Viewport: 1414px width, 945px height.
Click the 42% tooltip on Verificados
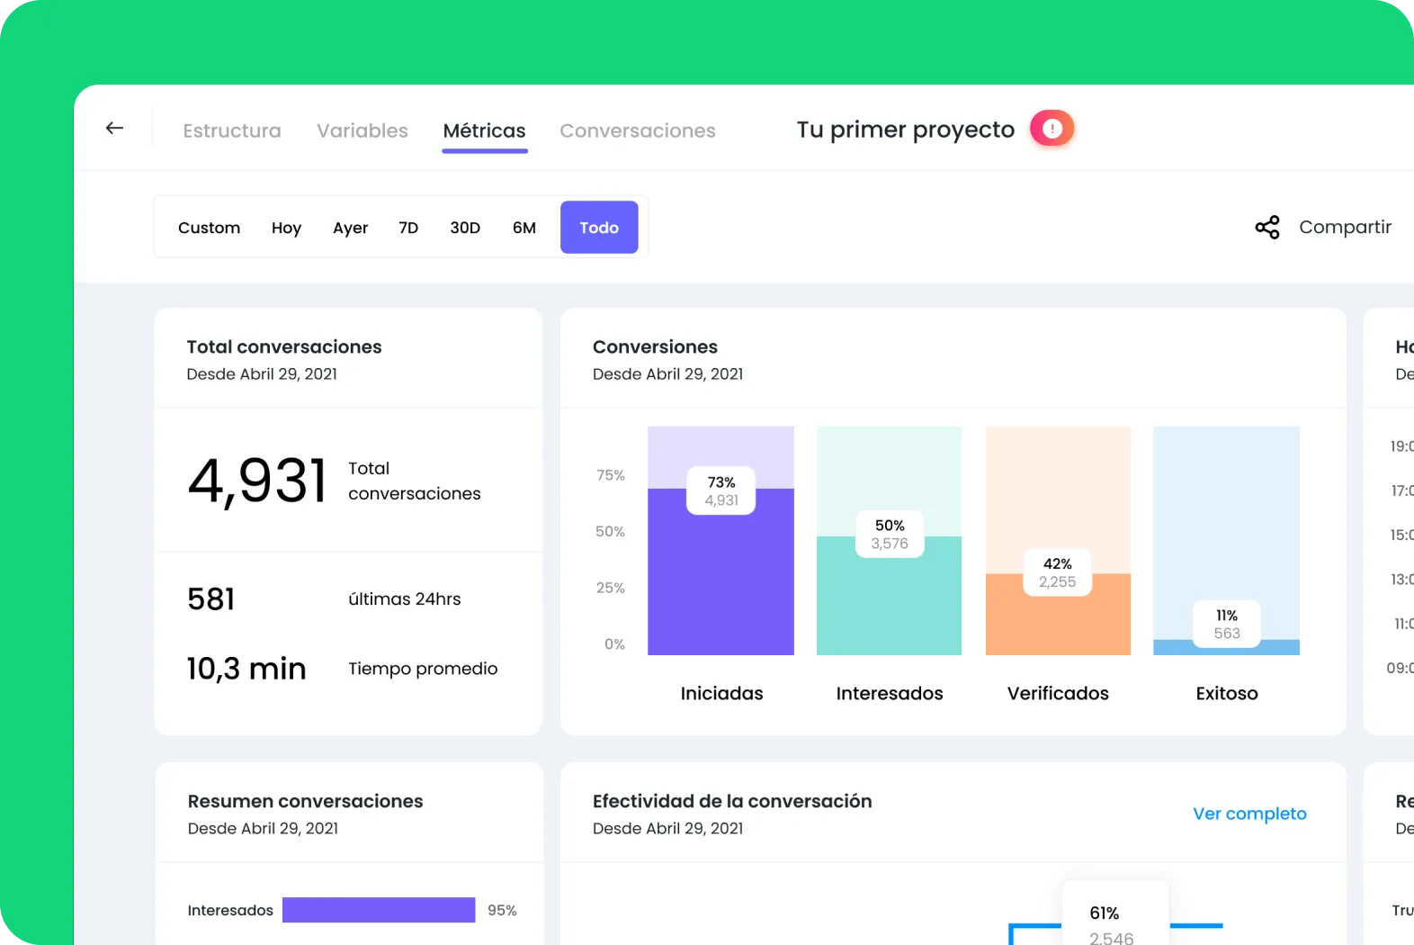tap(1058, 572)
